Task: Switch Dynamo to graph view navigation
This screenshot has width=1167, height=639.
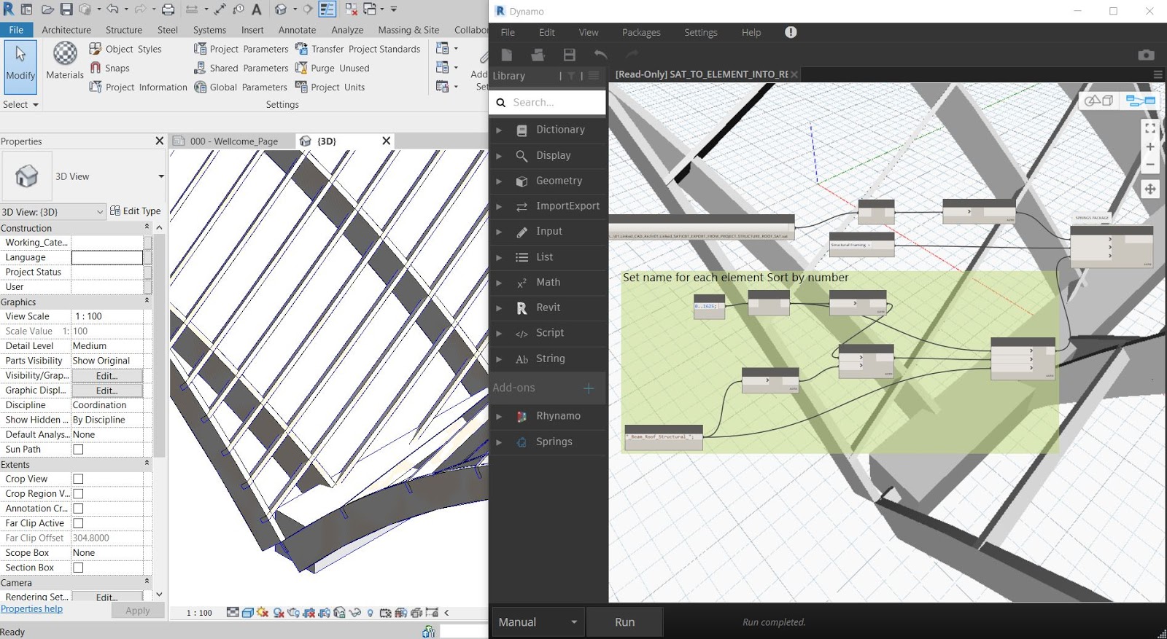Action: click(x=1140, y=101)
